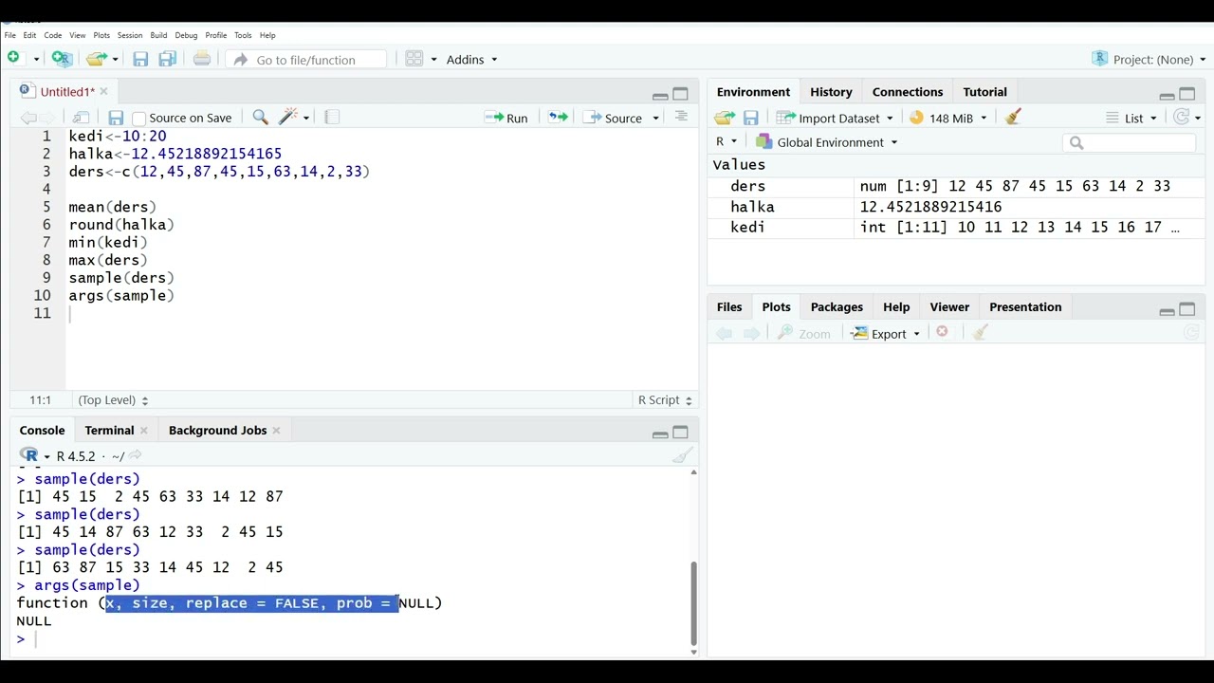1214x683 pixels.
Task: Open Addins dropdown
Action: 471,59
